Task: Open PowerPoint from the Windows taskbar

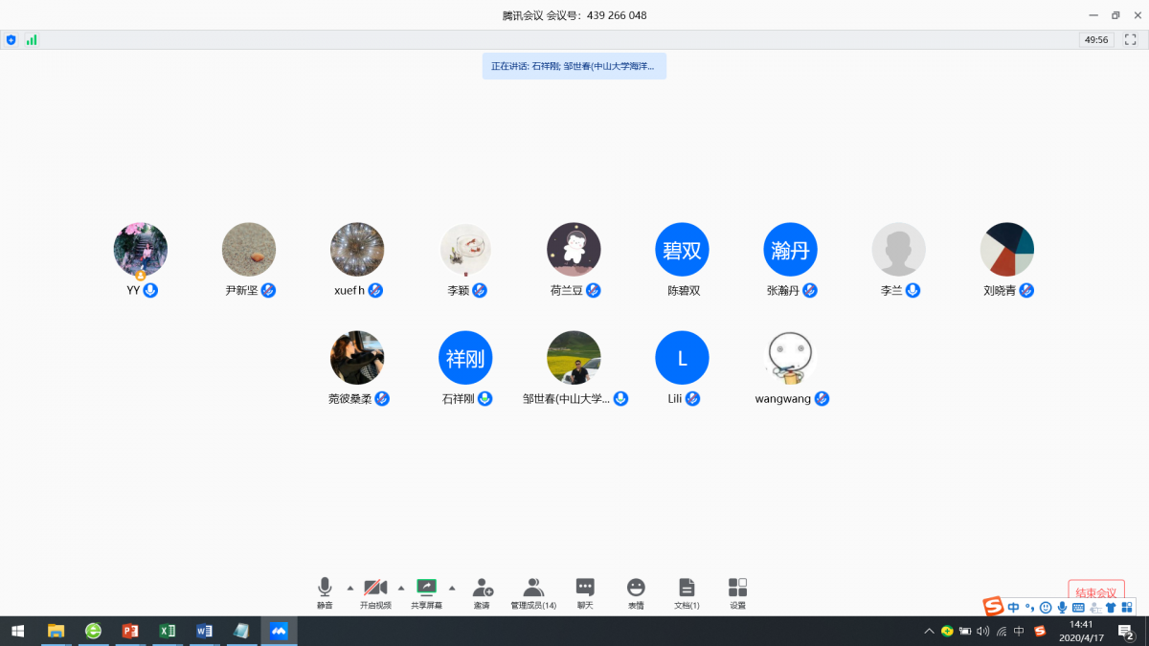Action: 130,631
